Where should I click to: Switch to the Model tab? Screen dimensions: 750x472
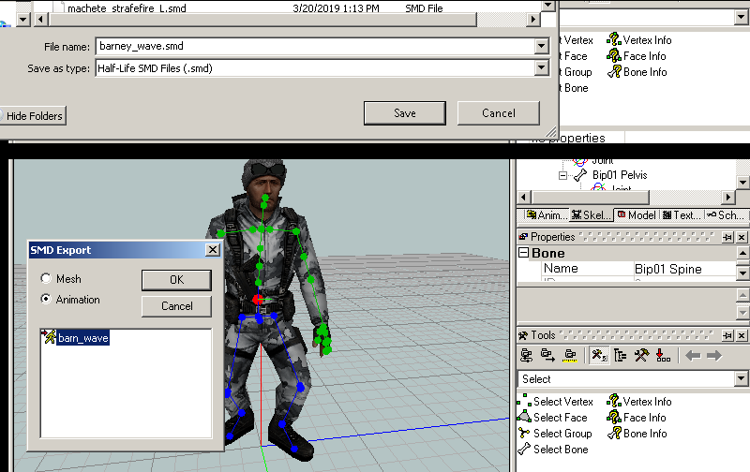637,215
